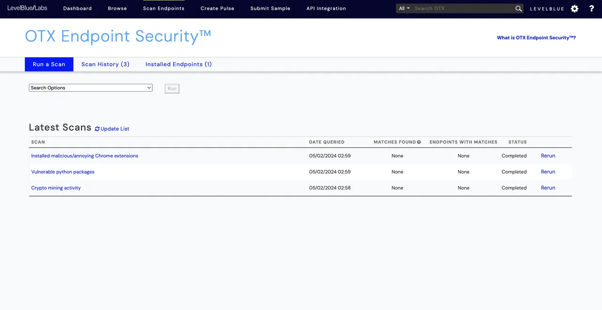Rerun the Vulnerable python packages scan
The width and height of the screenshot is (602, 310).
(x=548, y=172)
